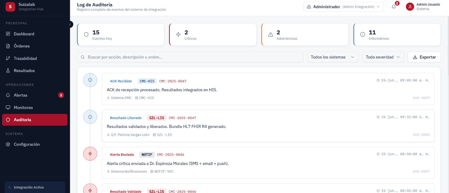Image resolution: width=449 pixels, height=193 pixels.
Task: Open the Administrador role dropdown
Action: (343, 7)
